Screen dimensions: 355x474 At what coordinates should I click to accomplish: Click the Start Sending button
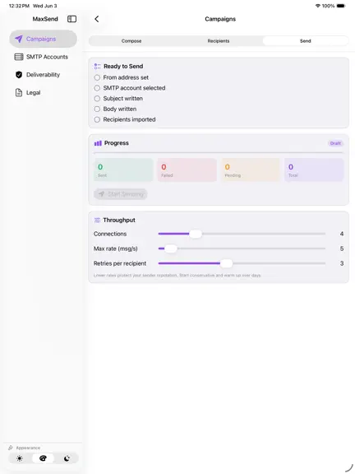[x=121, y=194]
